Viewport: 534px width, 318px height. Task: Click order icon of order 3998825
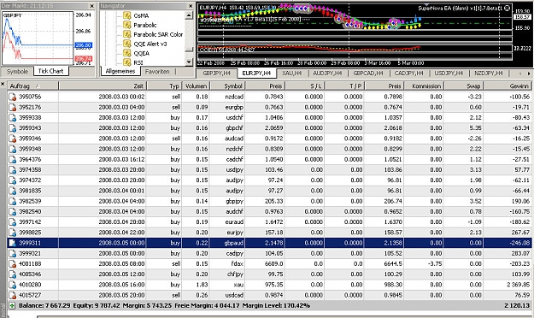(13, 233)
